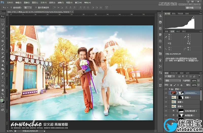Screen dimensions: 203x133
Task: Switch to the 样式 tab
Action: pos(178,31)
